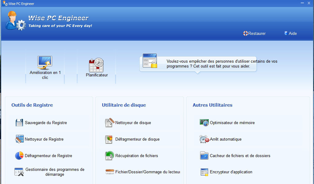Screen dimensions: 314x184
Task: Click the Utilitaire de disque heading
Action: pos(124,105)
